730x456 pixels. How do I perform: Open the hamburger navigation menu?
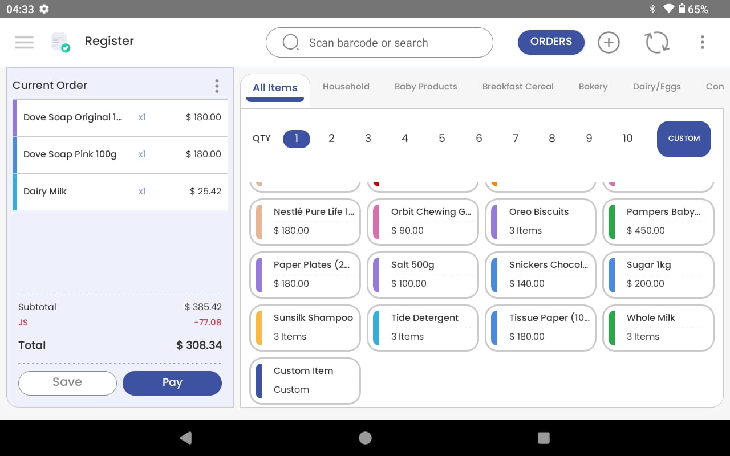pyautogui.click(x=24, y=42)
